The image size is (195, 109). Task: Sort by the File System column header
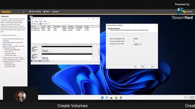pos(58,27)
